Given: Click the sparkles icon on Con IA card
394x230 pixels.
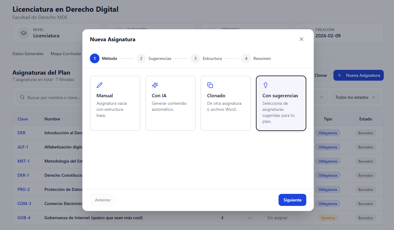Looking at the screenshot, I should [155, 85].
